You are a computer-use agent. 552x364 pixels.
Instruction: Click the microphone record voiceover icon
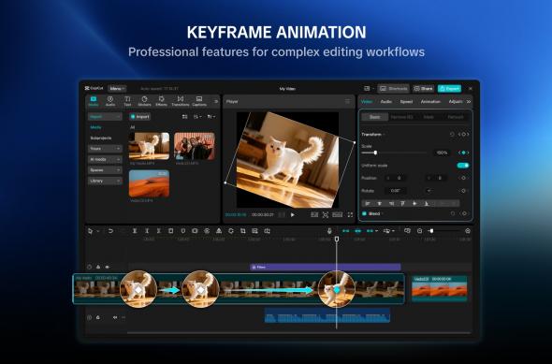coord(329,231)
